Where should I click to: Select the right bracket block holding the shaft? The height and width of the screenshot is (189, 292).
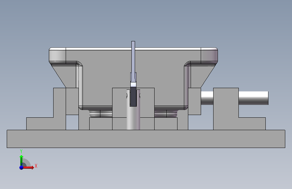tap(226, 109)
